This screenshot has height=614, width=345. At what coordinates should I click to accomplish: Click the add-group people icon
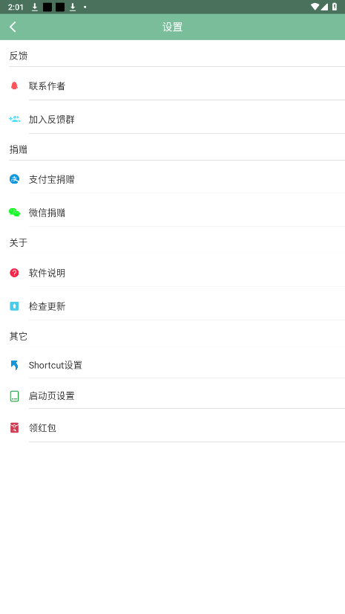pyautogui.click(x=14, y=119)
